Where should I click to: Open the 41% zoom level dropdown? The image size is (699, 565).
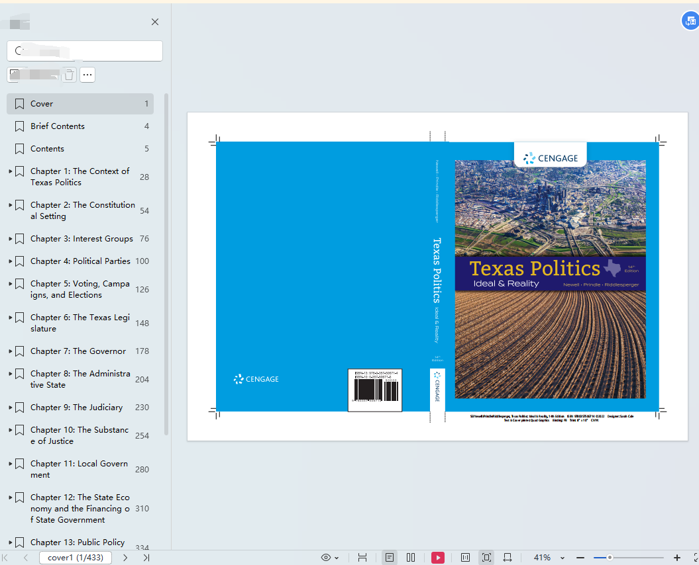(x=563, y=558)
